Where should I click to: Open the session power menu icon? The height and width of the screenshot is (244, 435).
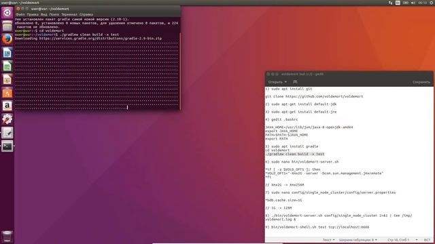pos(432,3)
